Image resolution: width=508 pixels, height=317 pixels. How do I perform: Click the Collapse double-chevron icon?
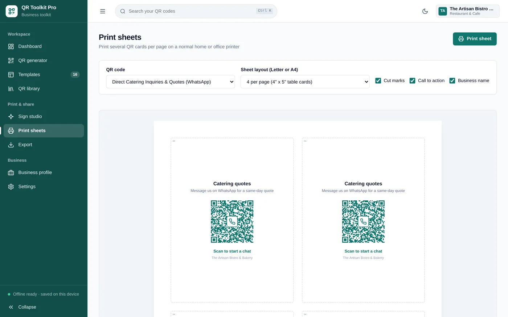[11, 307]
